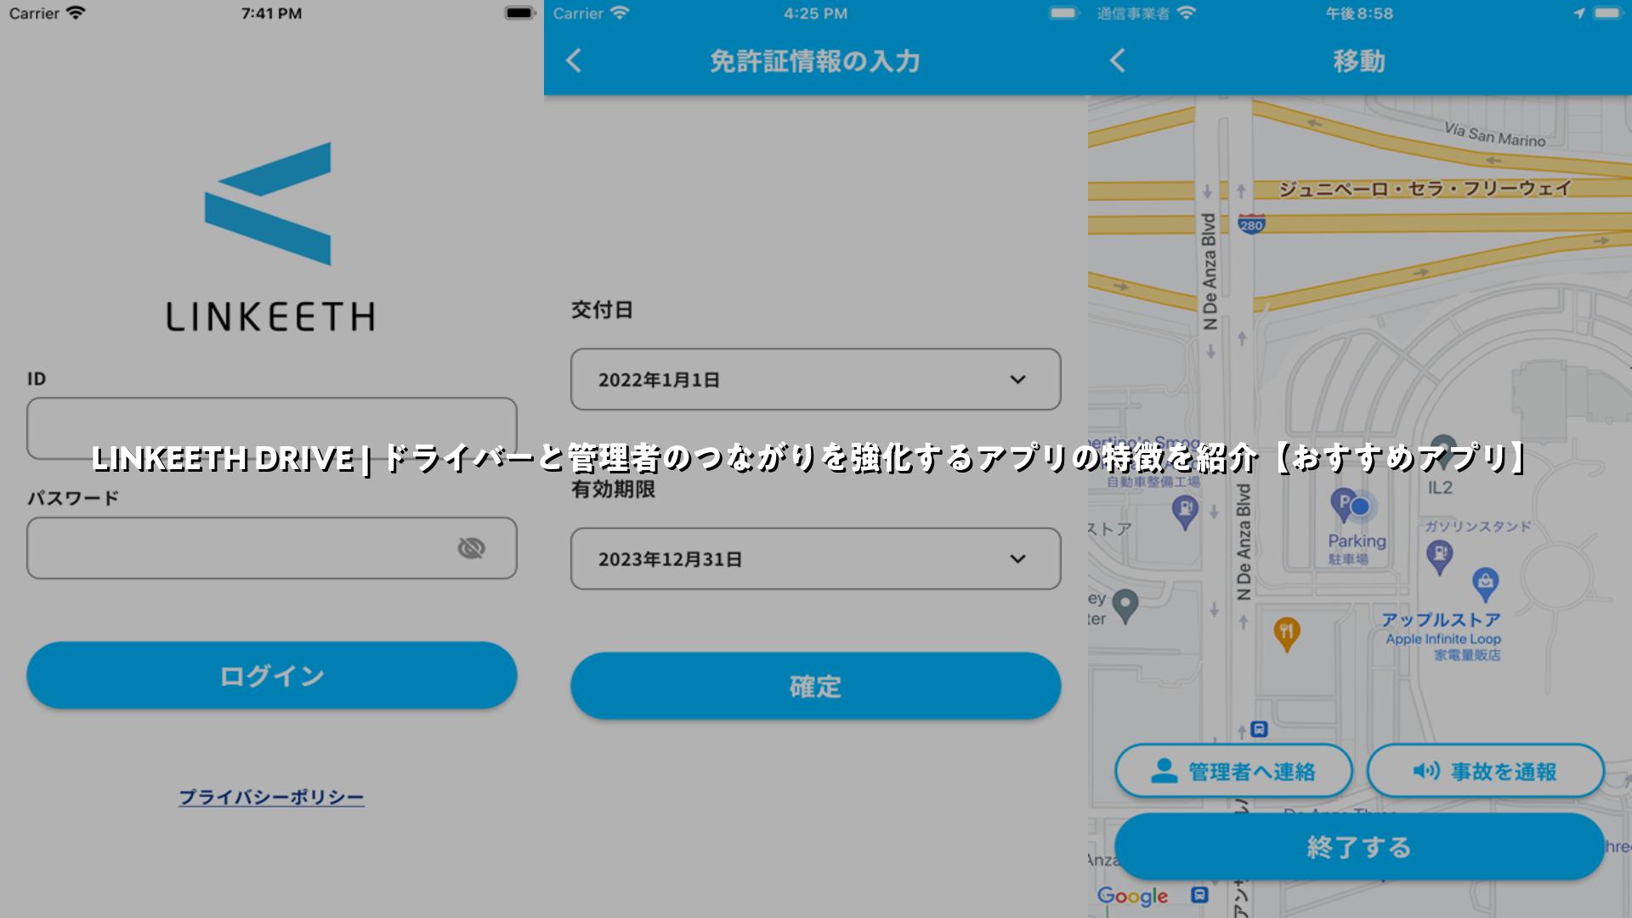Screen dimensions: 1632x918
Task: Tap the 終了する button
Action: click(x=1359, y=847)
